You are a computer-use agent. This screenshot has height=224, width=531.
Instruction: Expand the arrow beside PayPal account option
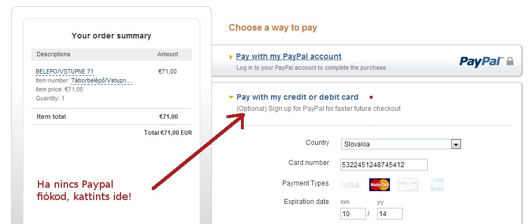coord(231,57)
